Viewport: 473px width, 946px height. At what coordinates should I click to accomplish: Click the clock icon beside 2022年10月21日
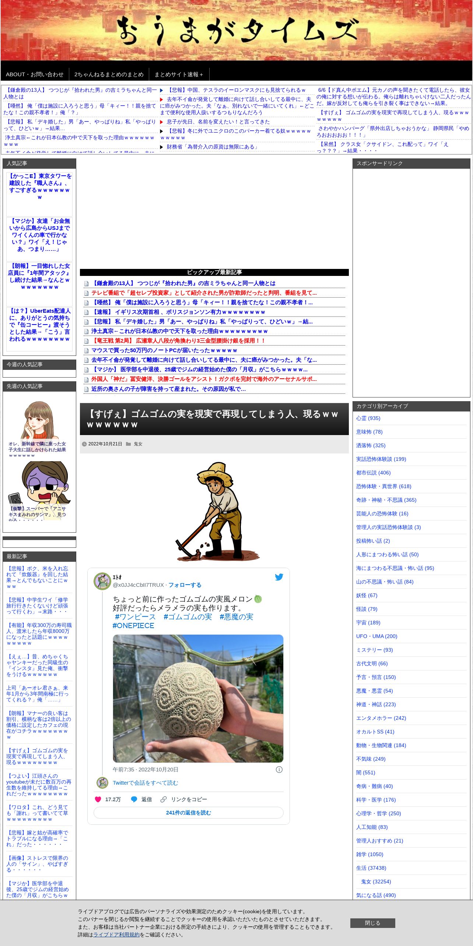point(84,444)
